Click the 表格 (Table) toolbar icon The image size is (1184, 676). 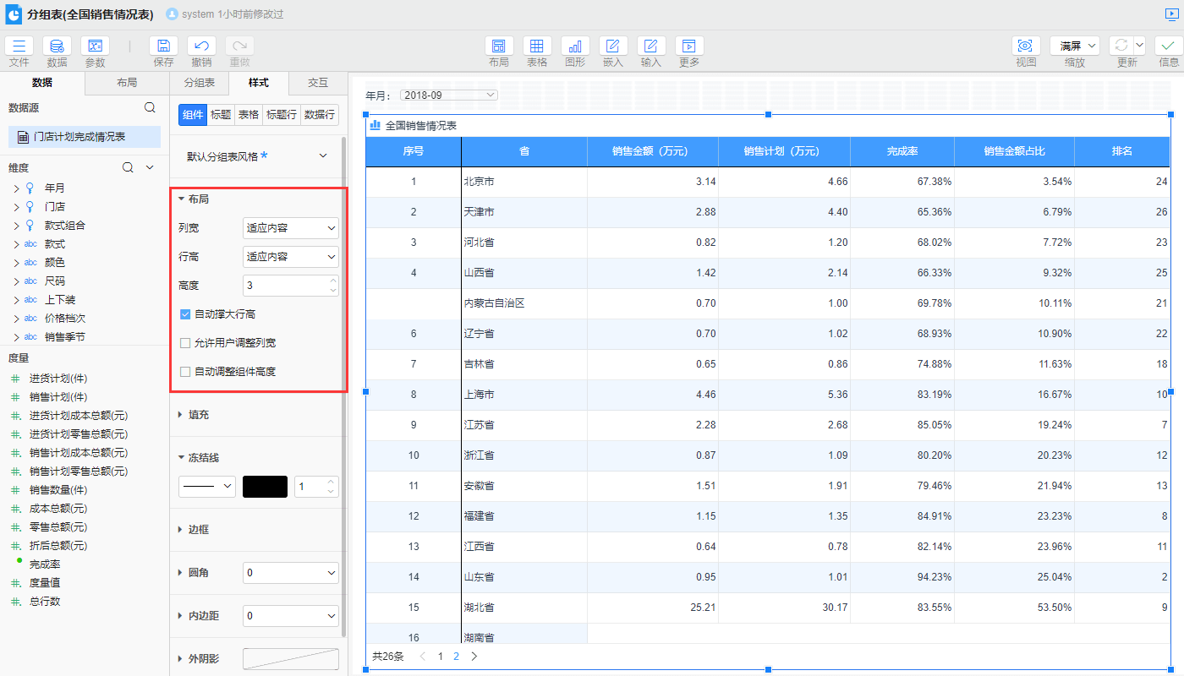click(x=537, y=46)
